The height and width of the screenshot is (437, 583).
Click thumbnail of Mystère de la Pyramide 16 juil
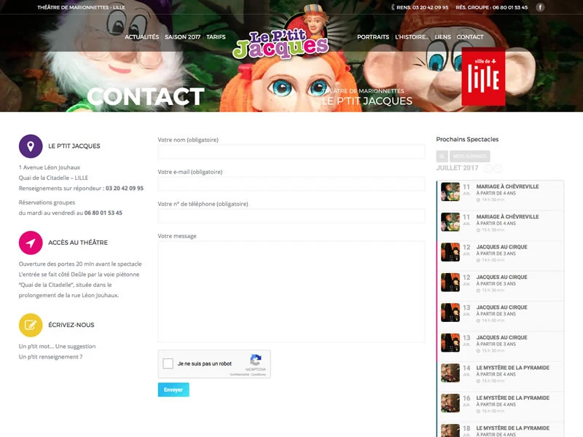(x=450, y=403)
